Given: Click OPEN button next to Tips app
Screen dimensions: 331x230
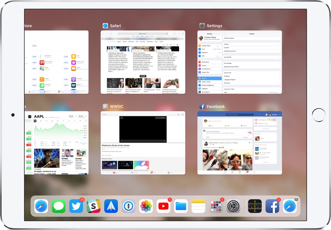Looking at the screenshot, I should pyautogui.click(x=66, y=57).
